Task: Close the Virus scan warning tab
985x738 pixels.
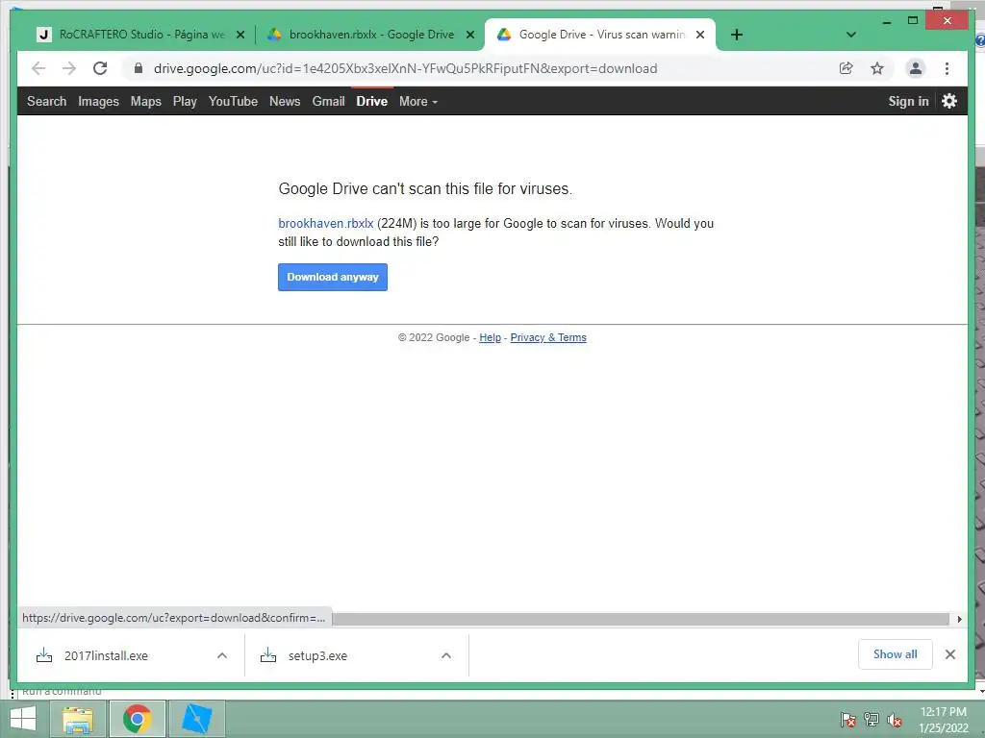Action: tap(700, 35)
